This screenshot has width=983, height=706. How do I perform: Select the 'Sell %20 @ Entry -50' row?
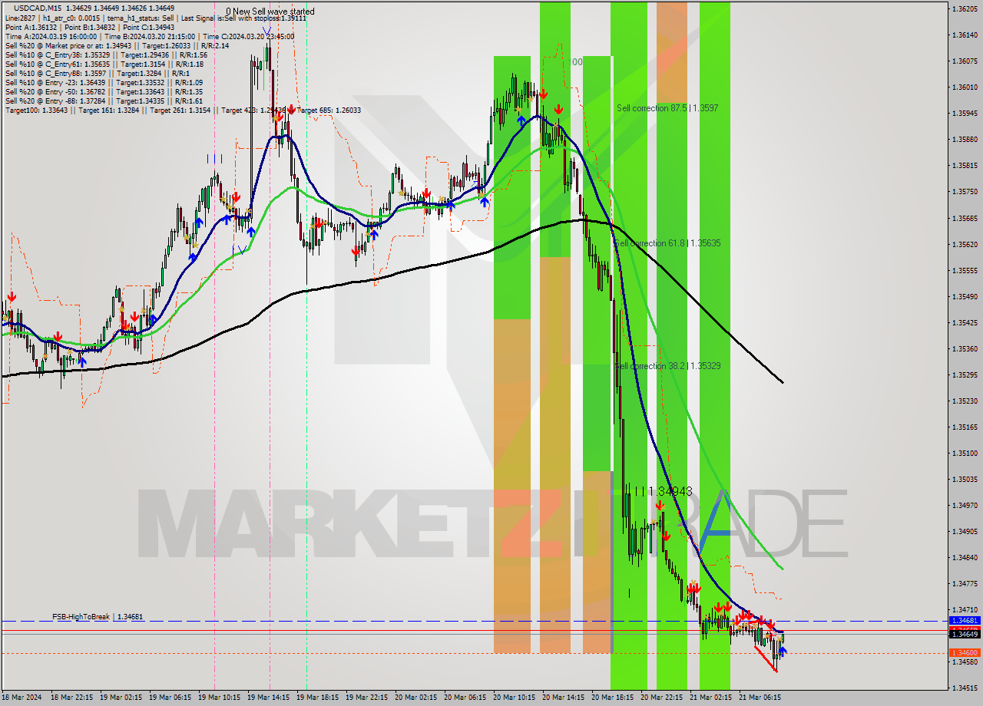(x=104, y=91)
